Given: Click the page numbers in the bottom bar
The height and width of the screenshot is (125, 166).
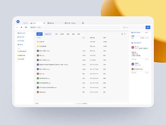Looking at the screenshot, I should [79, 104].
